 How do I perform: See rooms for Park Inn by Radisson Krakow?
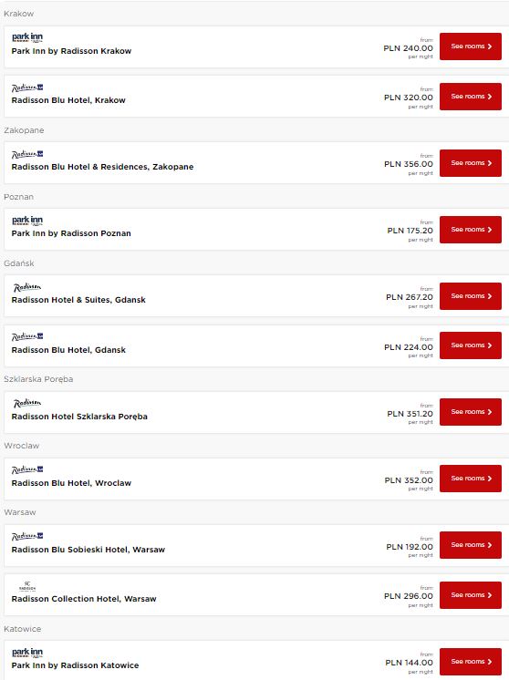point(471,46)
